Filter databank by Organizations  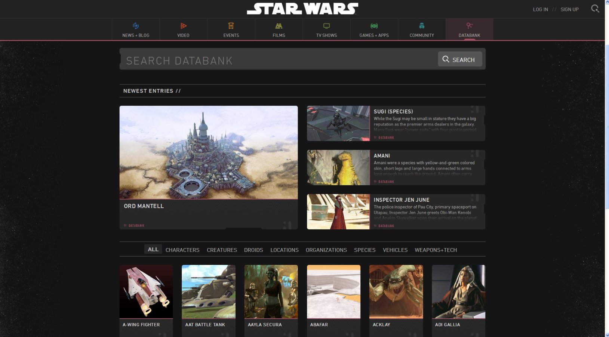(x=326, y=250)
